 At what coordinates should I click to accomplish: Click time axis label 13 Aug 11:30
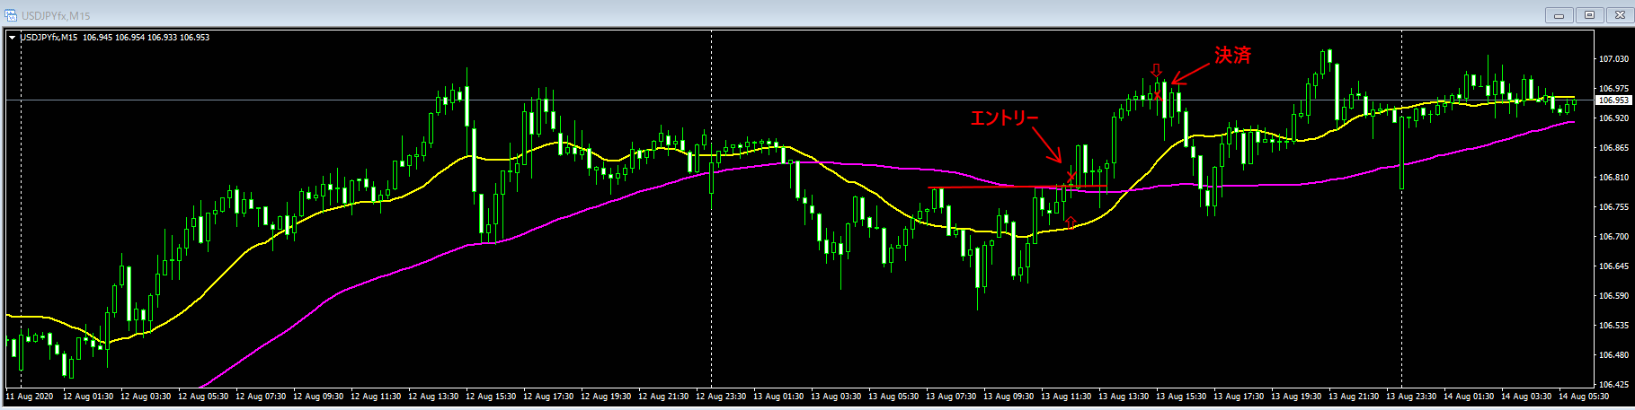(1066, 397)
